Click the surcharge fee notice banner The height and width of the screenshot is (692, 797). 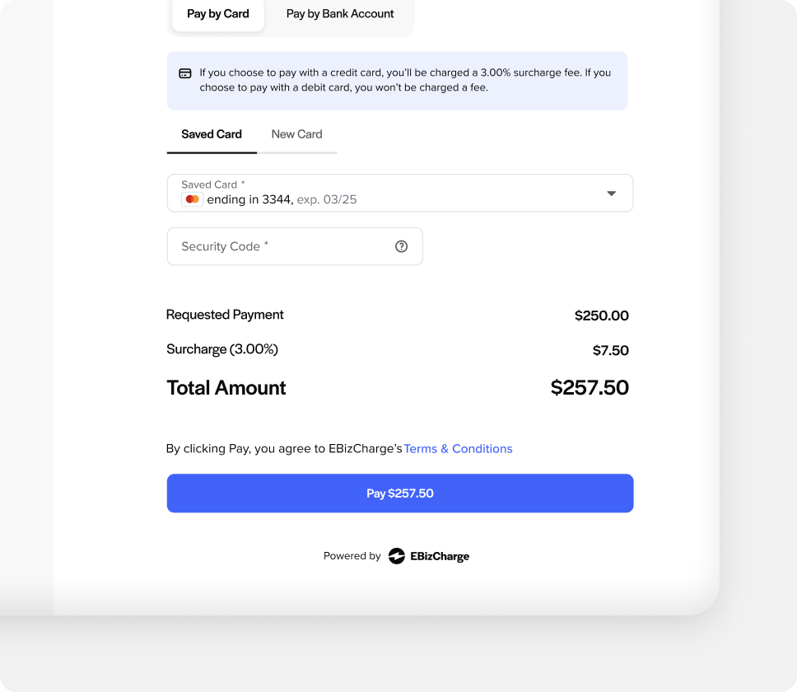pyautogui.click(x=398, y=80)
